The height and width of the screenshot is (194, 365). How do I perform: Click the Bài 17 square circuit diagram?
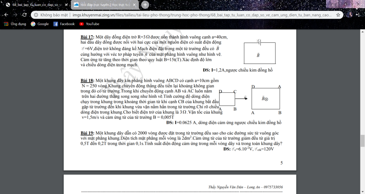(259, 52)
